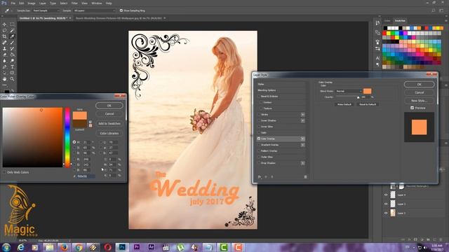Open the Filter menu

tap(74, 3)
